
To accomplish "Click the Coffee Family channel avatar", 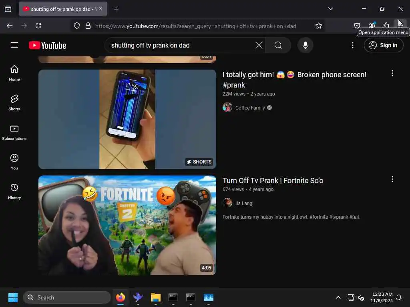I will (x=227, y=107).
